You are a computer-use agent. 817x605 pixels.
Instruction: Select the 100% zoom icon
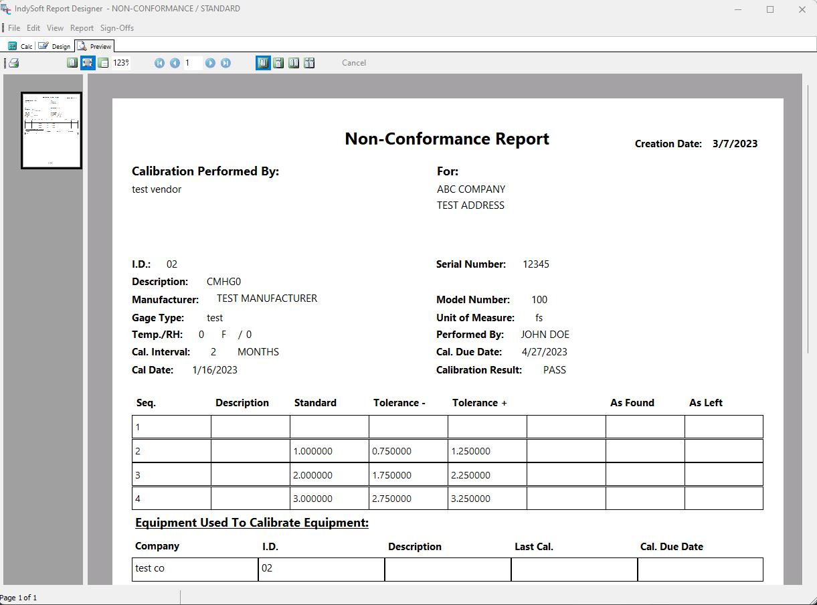point(103,63)
